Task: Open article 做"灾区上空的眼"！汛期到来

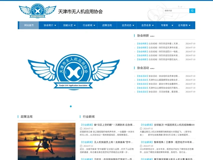Action: 114,125
